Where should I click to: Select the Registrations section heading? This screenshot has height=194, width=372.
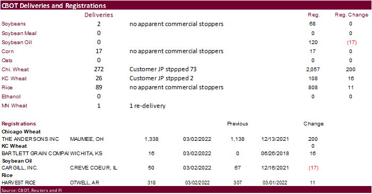coord(19,124)
